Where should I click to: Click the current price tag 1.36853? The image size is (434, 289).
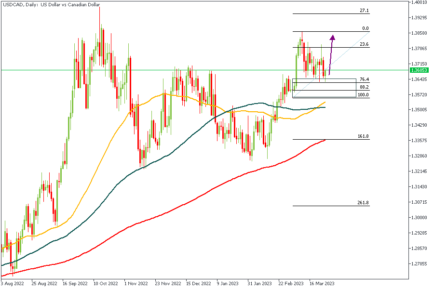click(417, 70)
